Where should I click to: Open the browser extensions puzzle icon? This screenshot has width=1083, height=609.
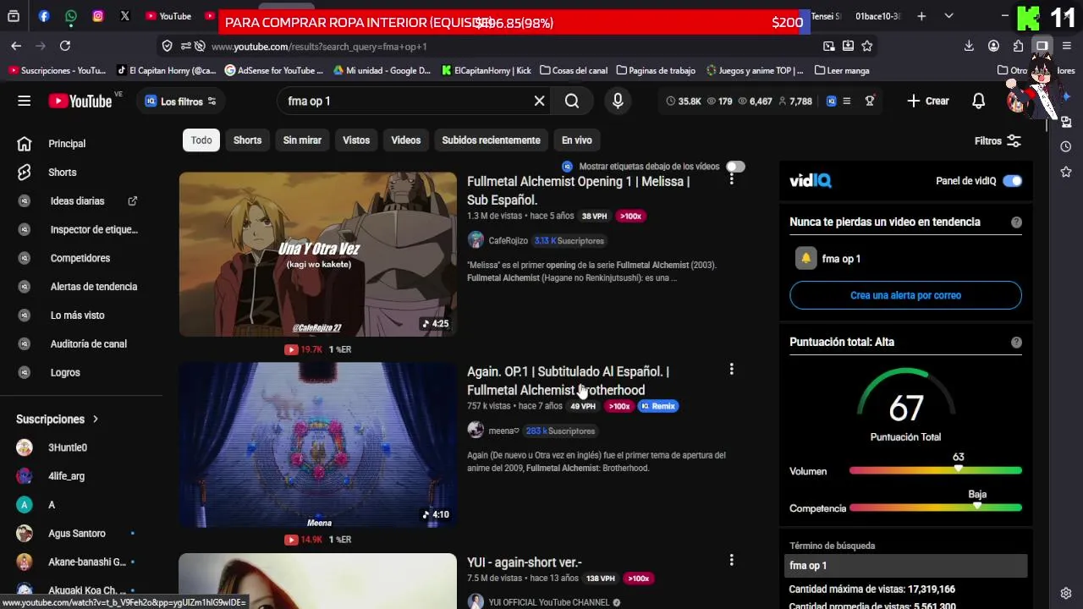1018,46
